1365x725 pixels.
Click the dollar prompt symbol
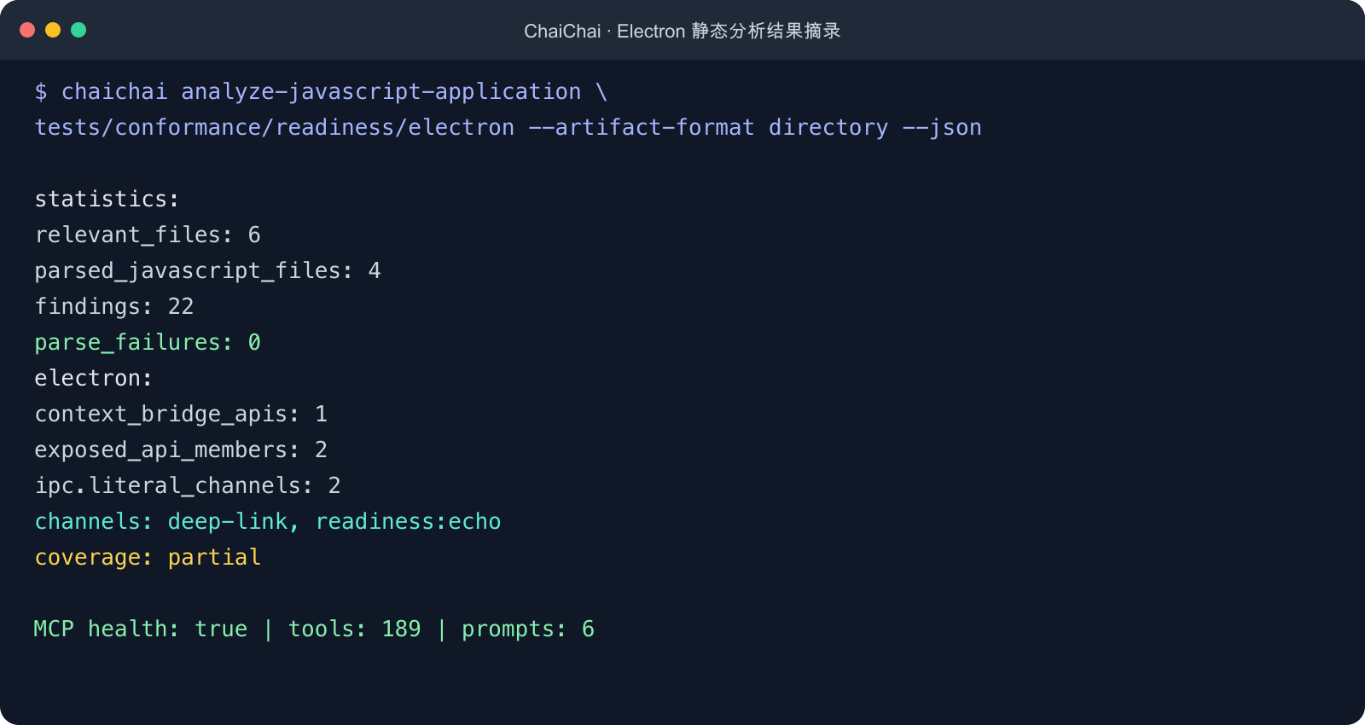[x=41, y=91]
